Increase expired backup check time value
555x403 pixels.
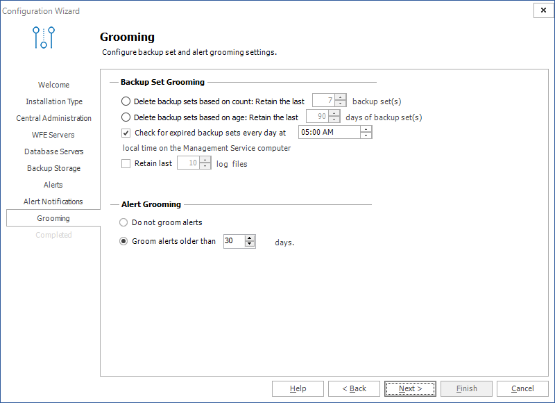pos(366,129)
